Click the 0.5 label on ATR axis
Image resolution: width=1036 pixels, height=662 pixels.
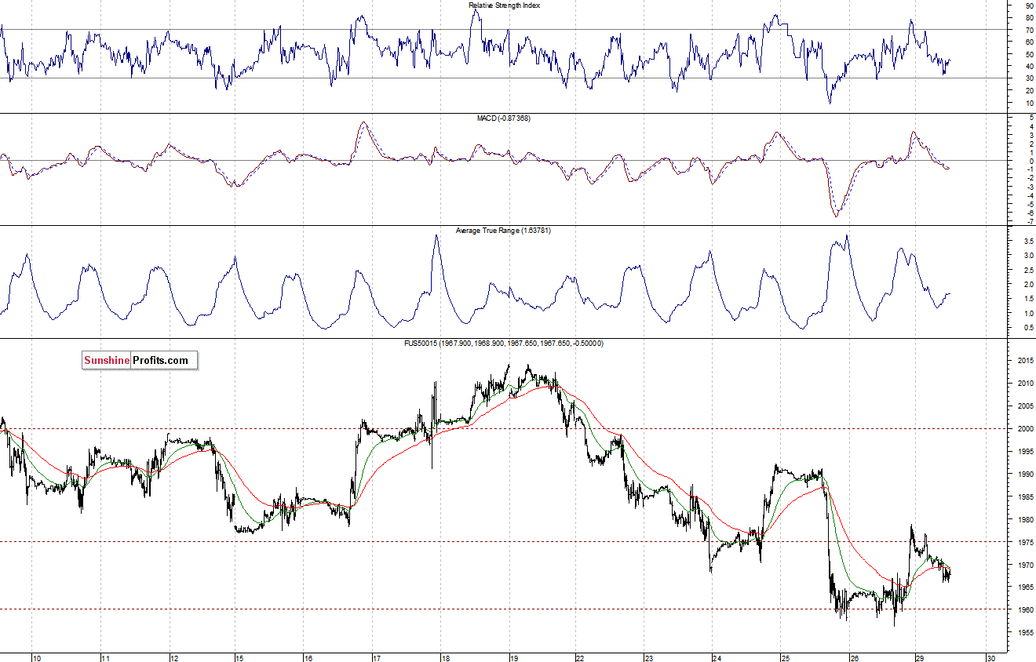tap(1027, 327)
